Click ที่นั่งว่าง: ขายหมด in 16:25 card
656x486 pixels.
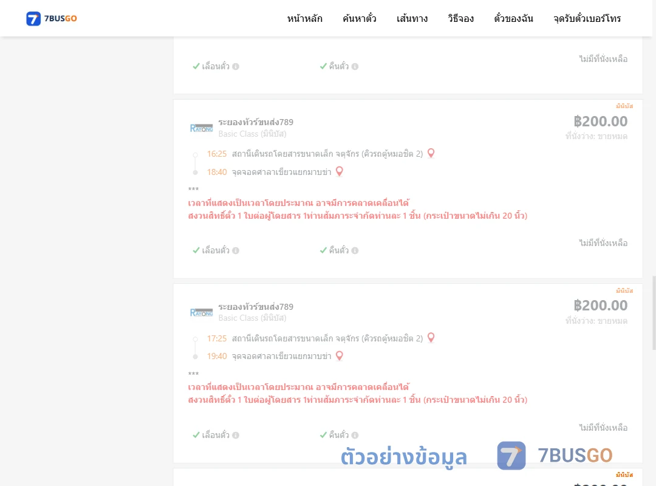[x=596, y=137]
